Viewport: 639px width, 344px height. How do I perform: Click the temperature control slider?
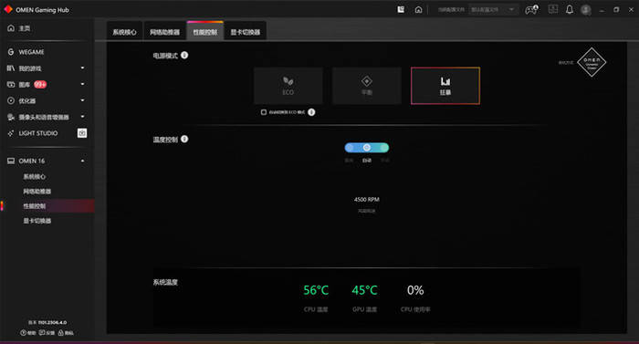click(x=367, y=148)
